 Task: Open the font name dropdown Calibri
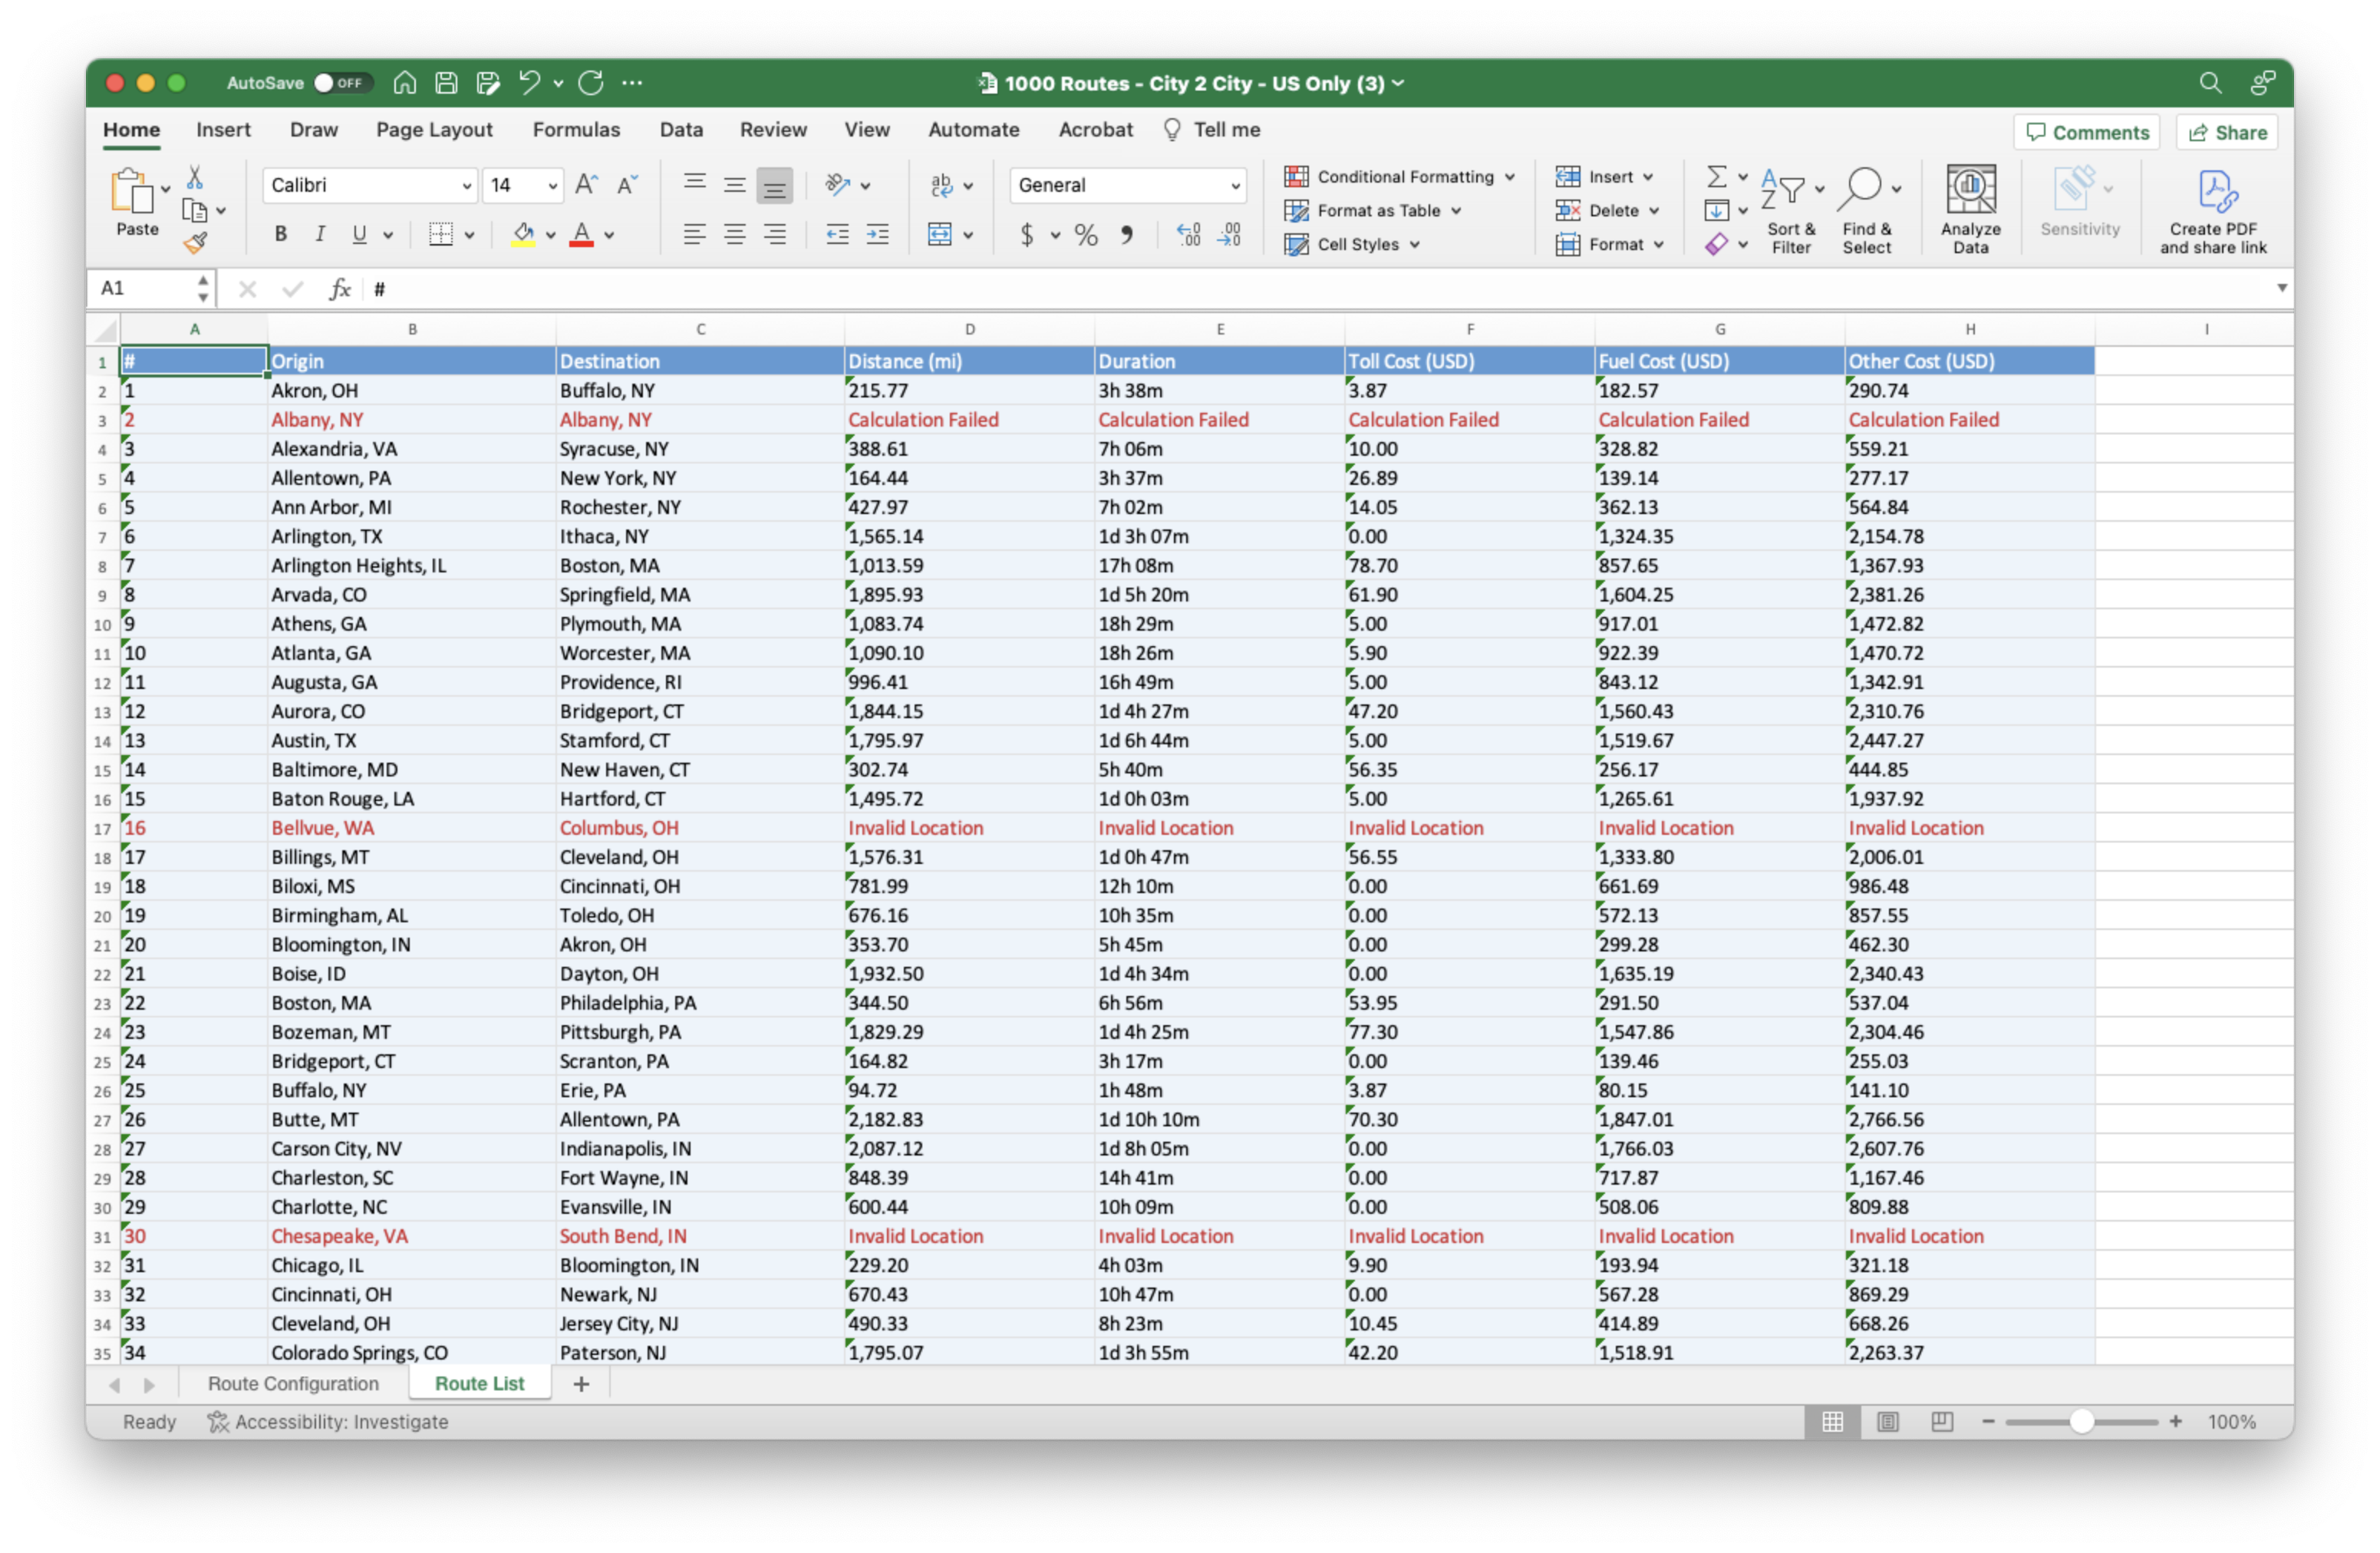[x=467, y=186]
